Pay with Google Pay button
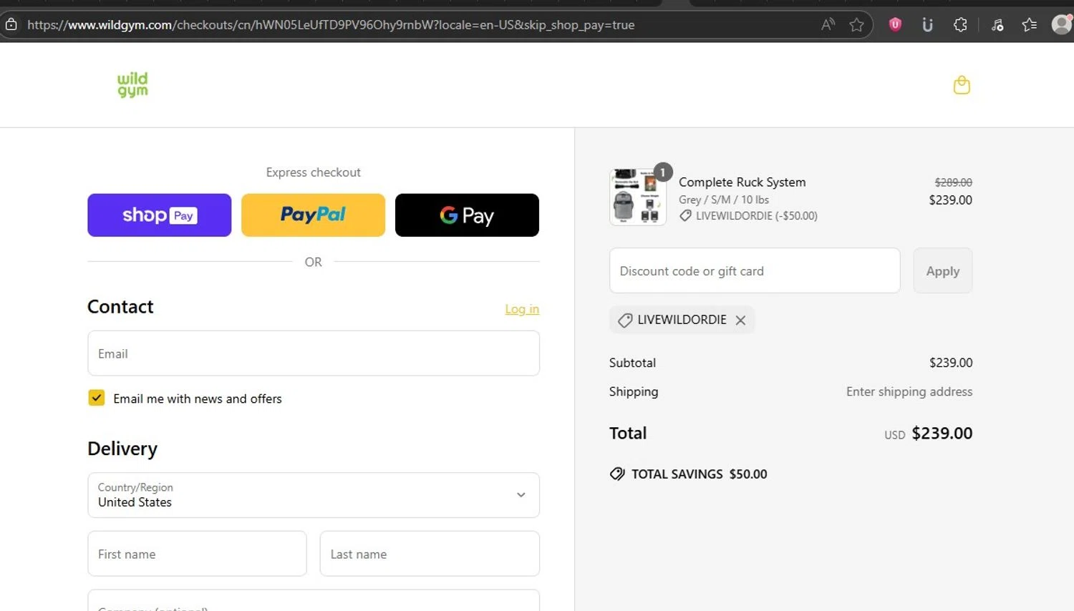The width and height of the screenshot is (1074, 611). (467, 215)
